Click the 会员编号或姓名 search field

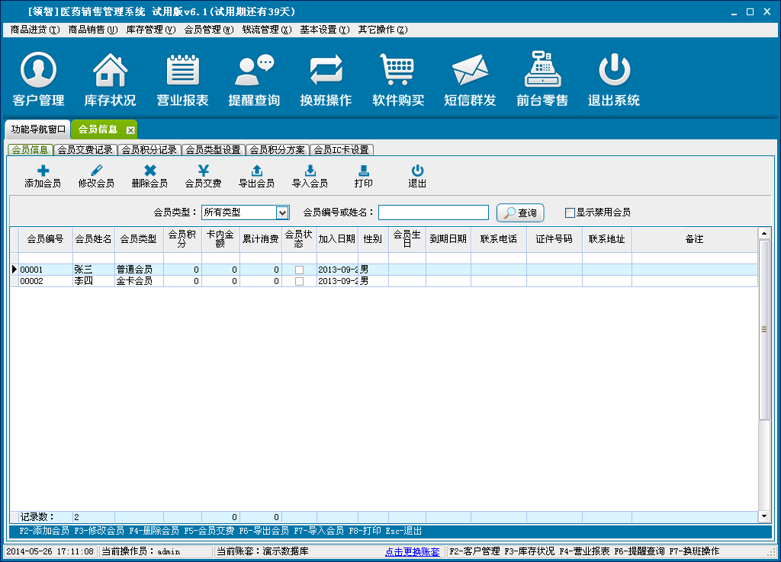[433, 212]
